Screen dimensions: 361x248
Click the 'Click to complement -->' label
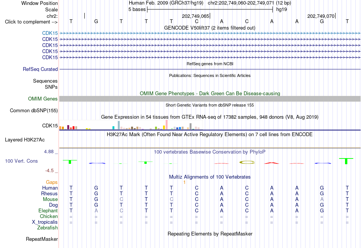point(31,22)
